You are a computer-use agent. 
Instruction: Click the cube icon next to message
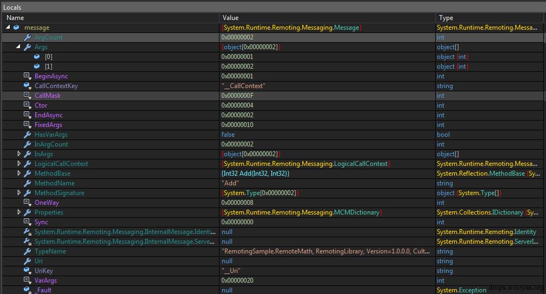click(x=16, y=28)
